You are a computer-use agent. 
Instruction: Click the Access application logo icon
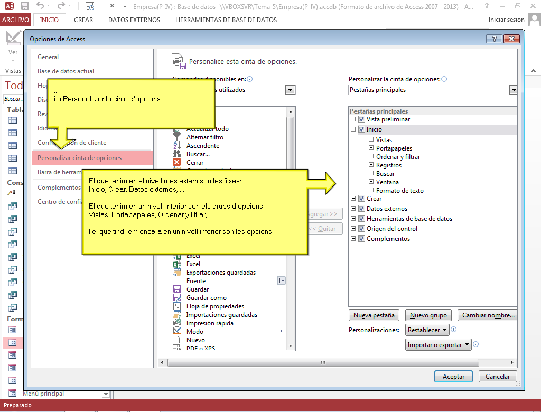10,6
